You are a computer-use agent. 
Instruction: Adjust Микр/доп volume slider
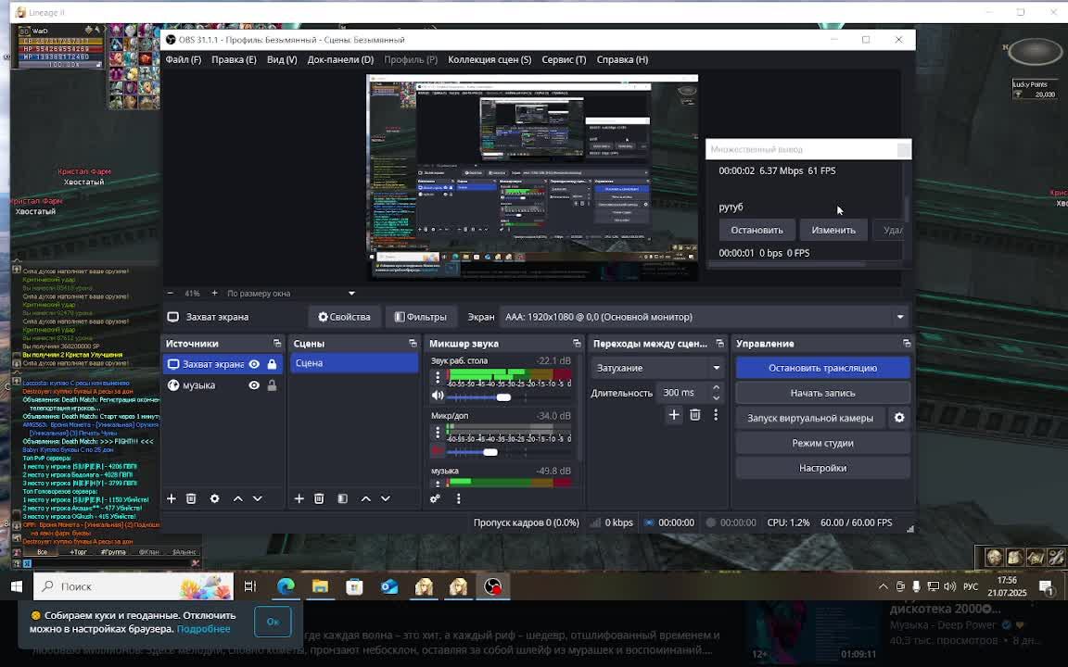point(490,452)
